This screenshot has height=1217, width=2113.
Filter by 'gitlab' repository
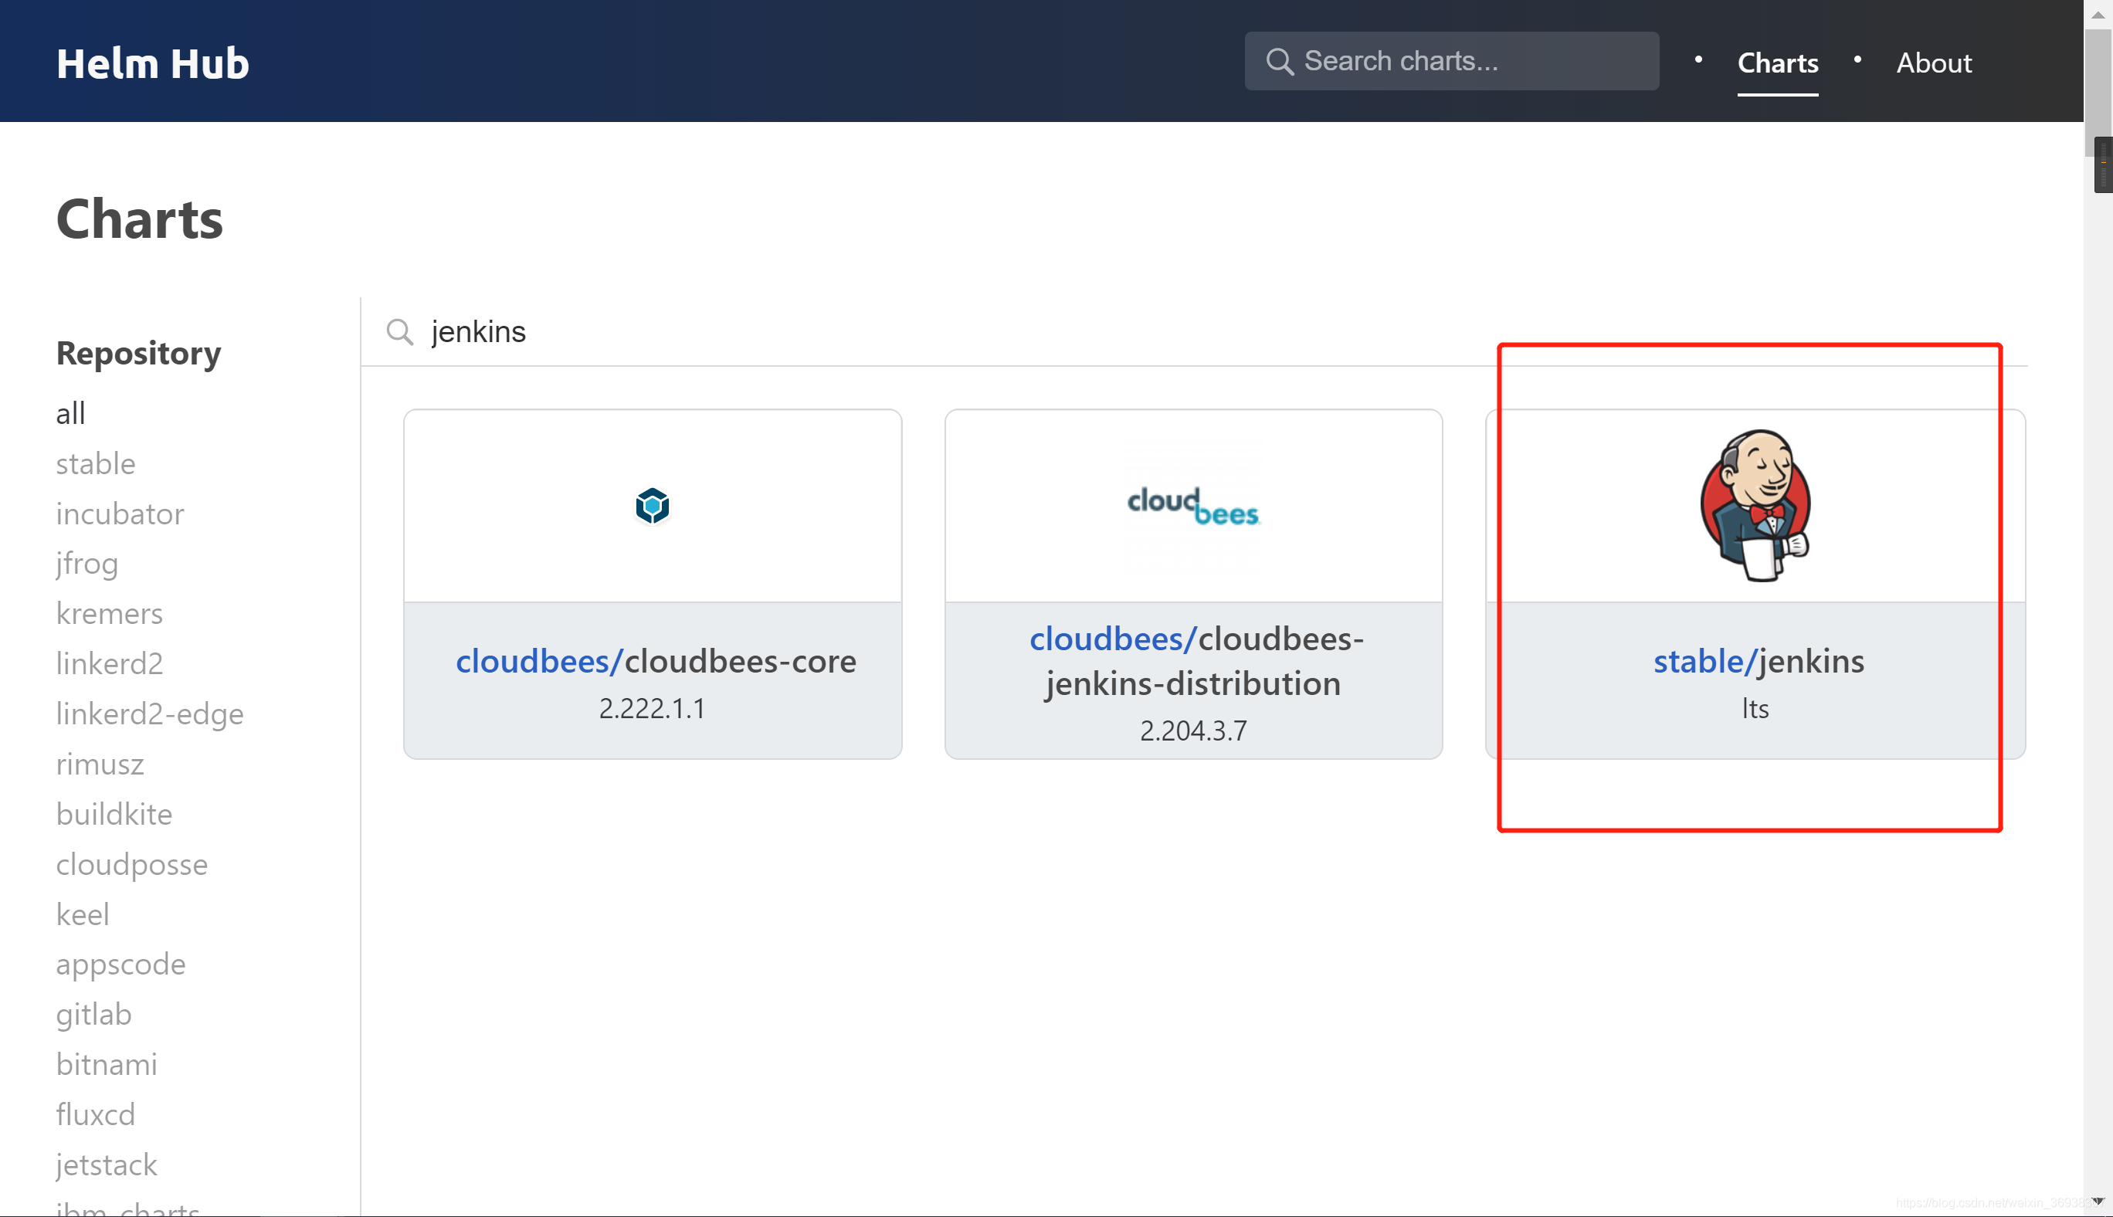(93, 1015)
